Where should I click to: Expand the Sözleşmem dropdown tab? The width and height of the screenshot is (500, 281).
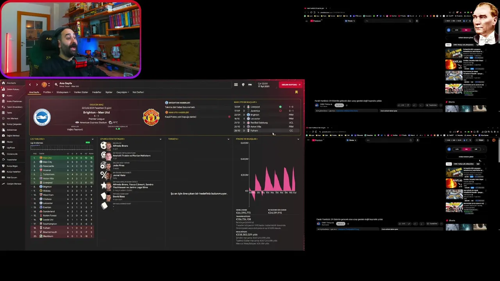[x=63, y=92]
